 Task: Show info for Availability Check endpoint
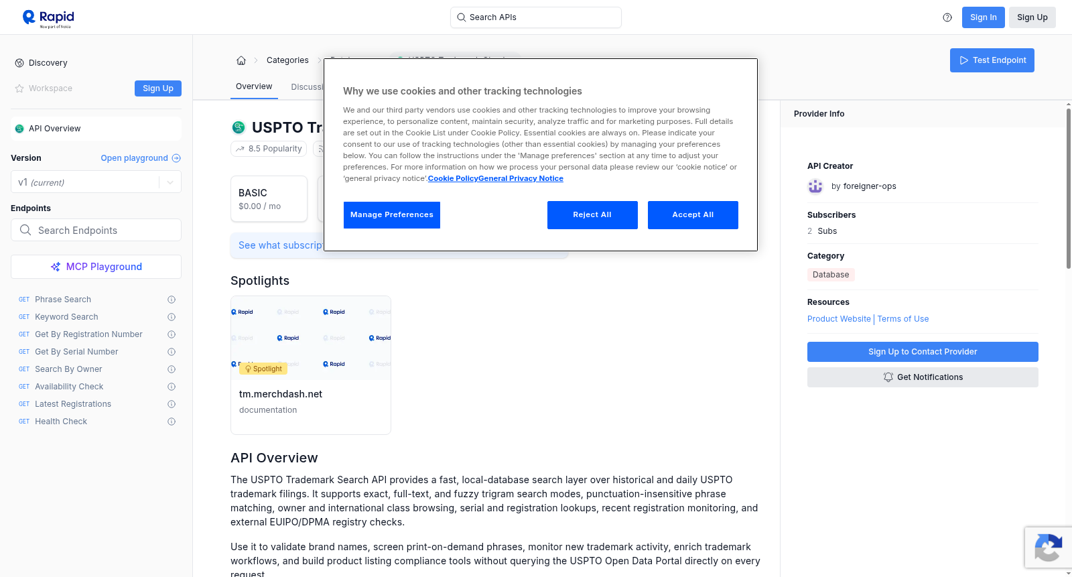(x=172, y=387)
